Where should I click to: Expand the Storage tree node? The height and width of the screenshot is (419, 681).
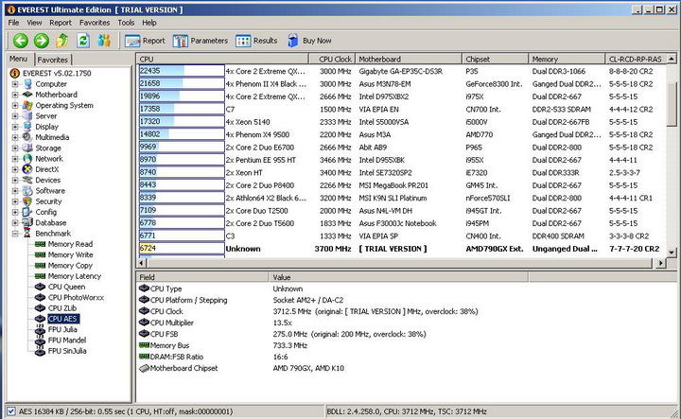(x=15, y=148)
